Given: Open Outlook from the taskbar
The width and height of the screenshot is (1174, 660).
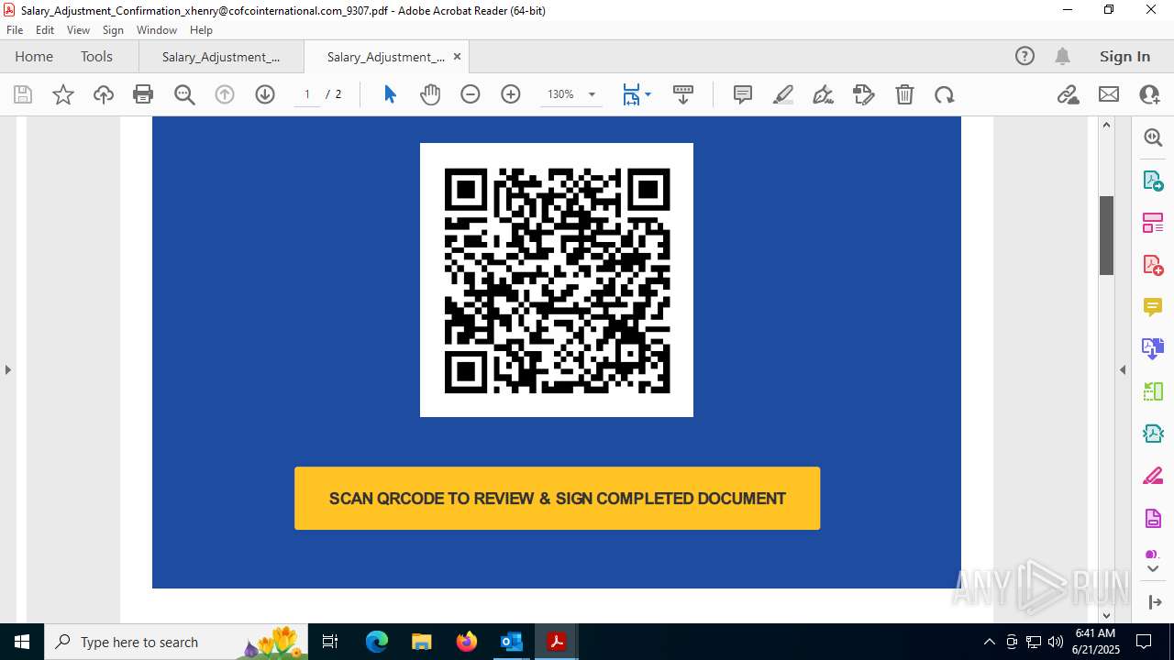Looking at the screenshot, I should 512,642.
